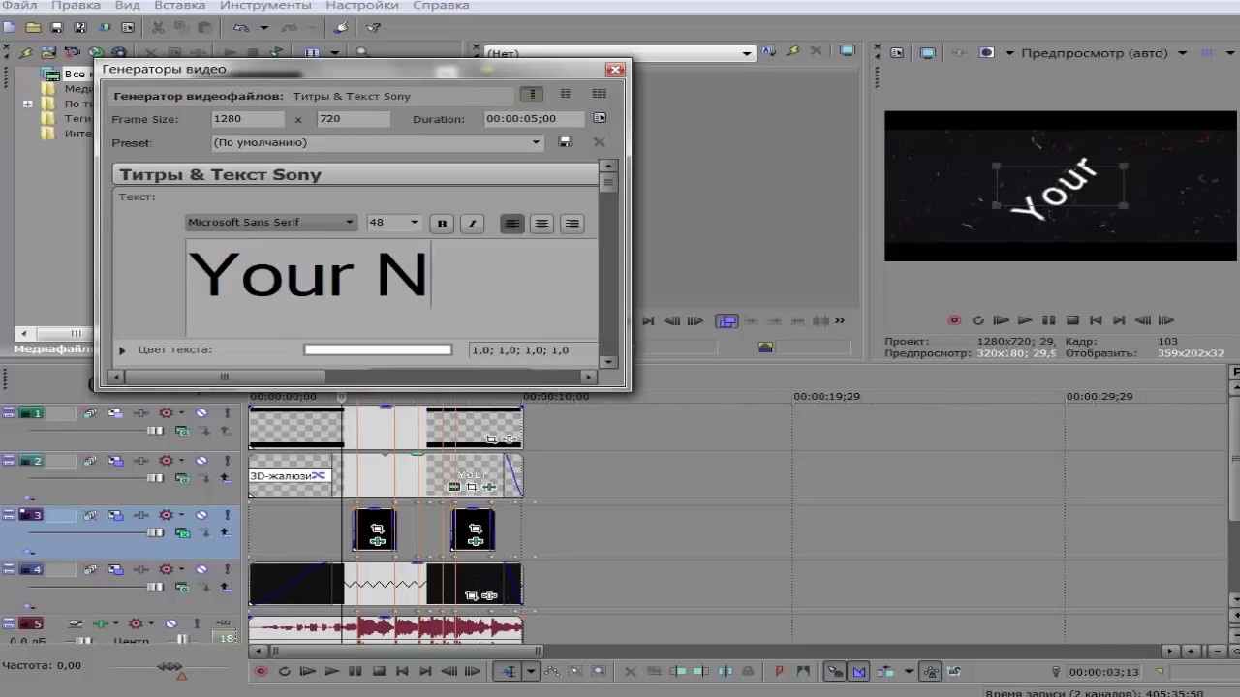This screenshot has height=697, width=1240.
Task: Open Предпросмотр (авто) quality dropdown
Action: pos(1183,53)
